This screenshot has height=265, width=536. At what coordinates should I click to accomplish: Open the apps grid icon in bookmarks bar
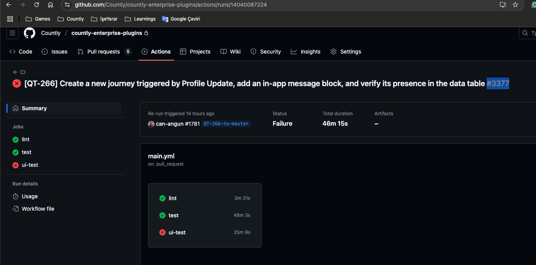[10, 19]
